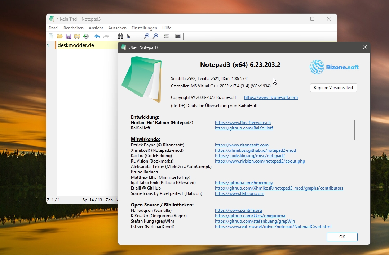
Task: Open the github.com/kkos/oniguruma link
Action: click(250, 216)
